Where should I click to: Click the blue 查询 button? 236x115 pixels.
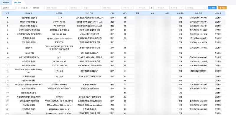tap(212, 8)
